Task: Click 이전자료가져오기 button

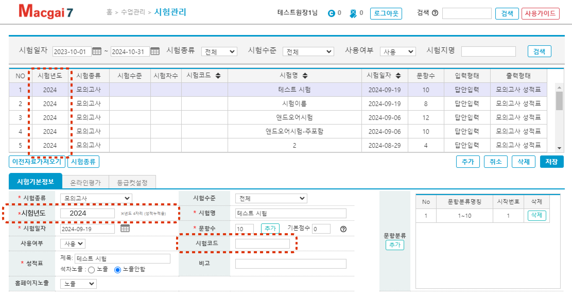Action: pyautogui.click(x=37, y=162)
